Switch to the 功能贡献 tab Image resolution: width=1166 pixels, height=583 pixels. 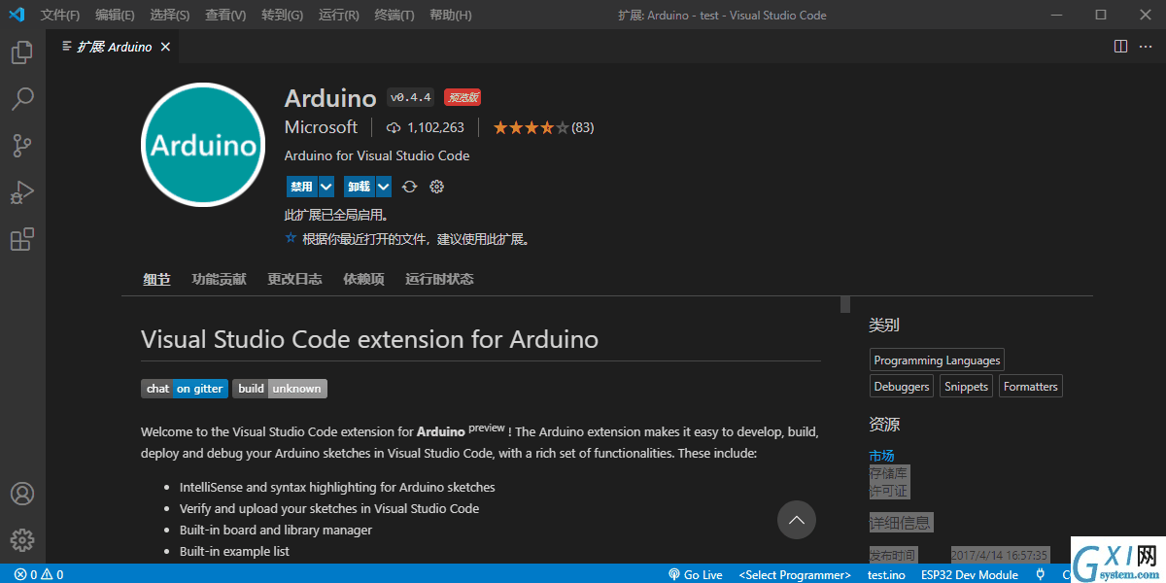pyautogui.click(x=219, y=279)
